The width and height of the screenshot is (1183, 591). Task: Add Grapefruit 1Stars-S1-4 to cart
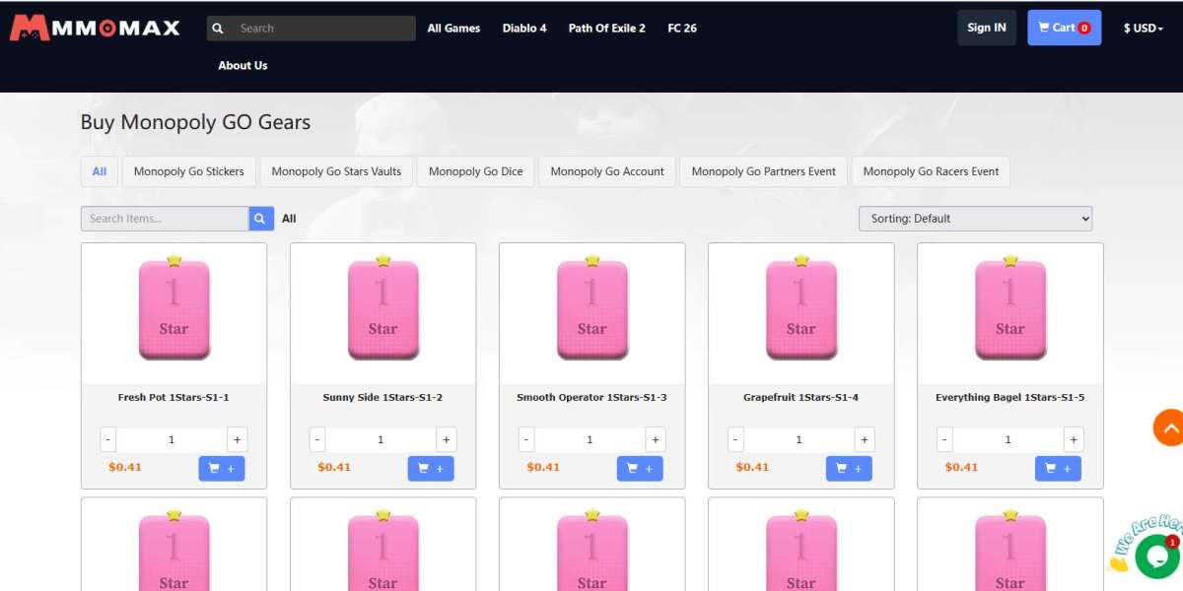pos(849,469)
